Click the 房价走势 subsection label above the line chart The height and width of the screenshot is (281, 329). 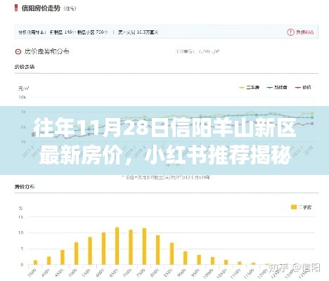click(x=25, y=67)
